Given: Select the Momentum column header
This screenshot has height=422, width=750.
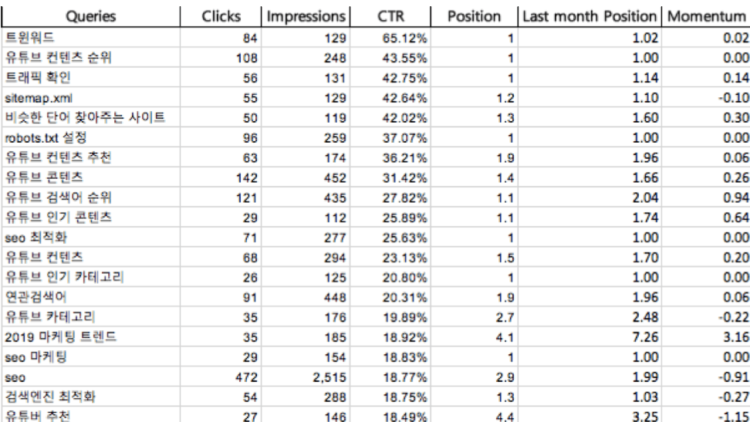Looking at the screenshot, I should (706, 16).
